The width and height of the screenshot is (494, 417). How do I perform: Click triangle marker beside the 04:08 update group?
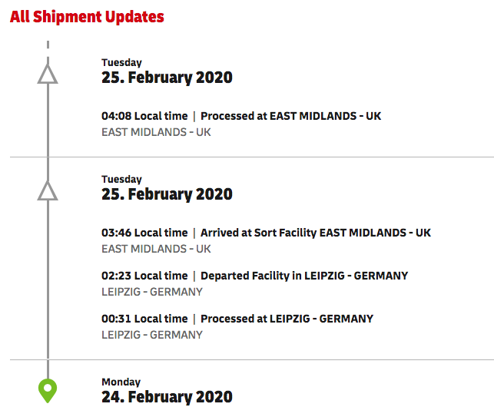(x=48, y=74)
